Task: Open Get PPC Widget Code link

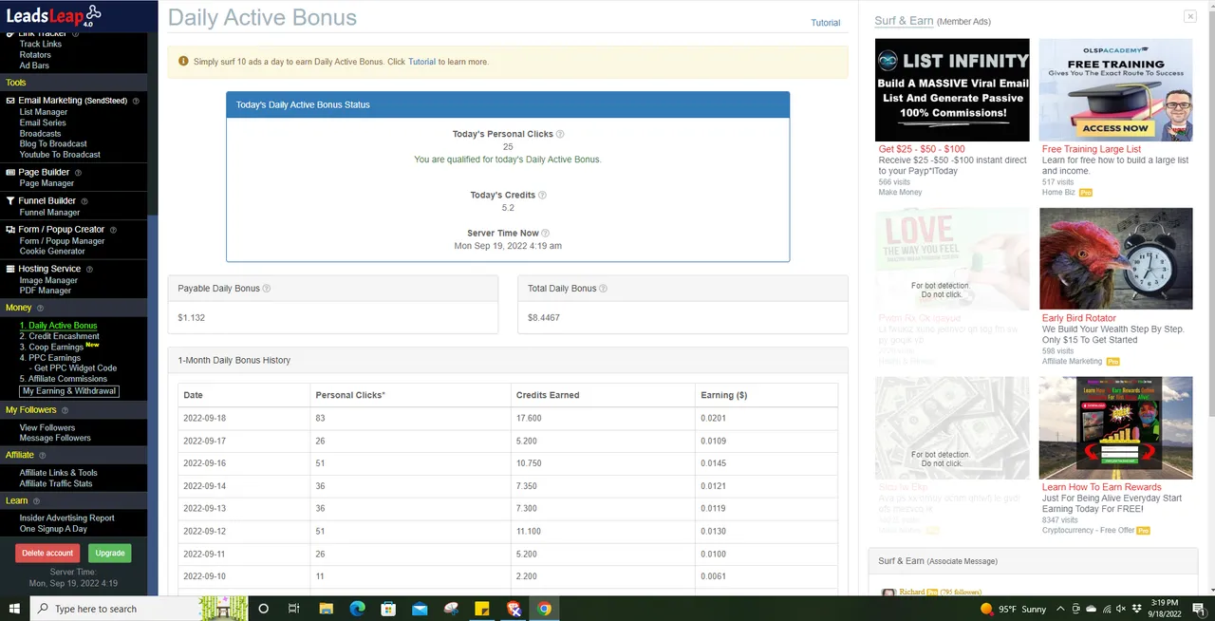Action: pos(76,368)
